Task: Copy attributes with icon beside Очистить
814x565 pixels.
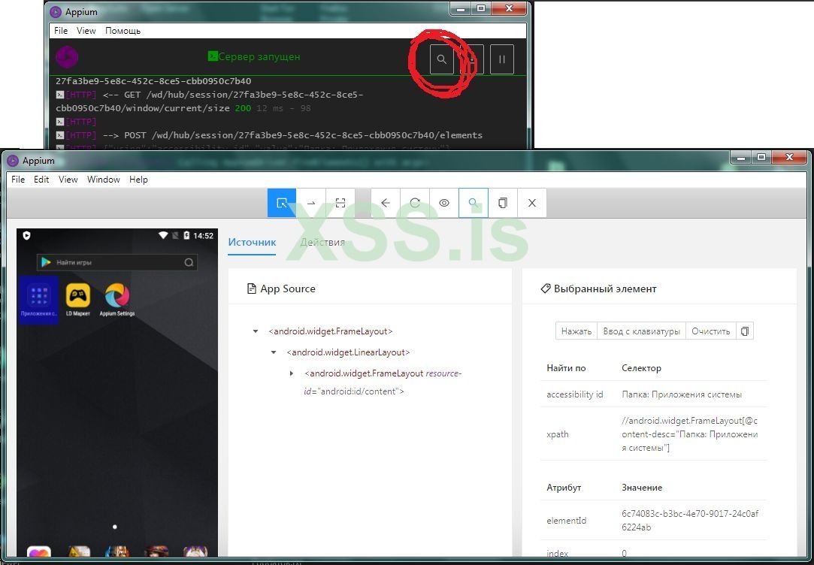Action: tap(744, 331)
